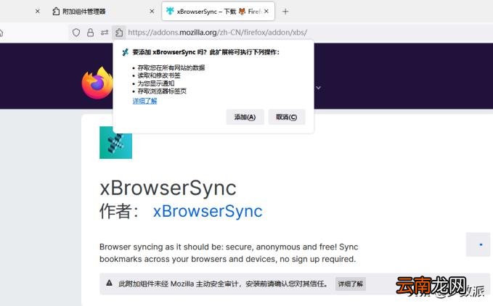Open a new tab with the plus button
The image size is (493, 306).
click(285, 12)
